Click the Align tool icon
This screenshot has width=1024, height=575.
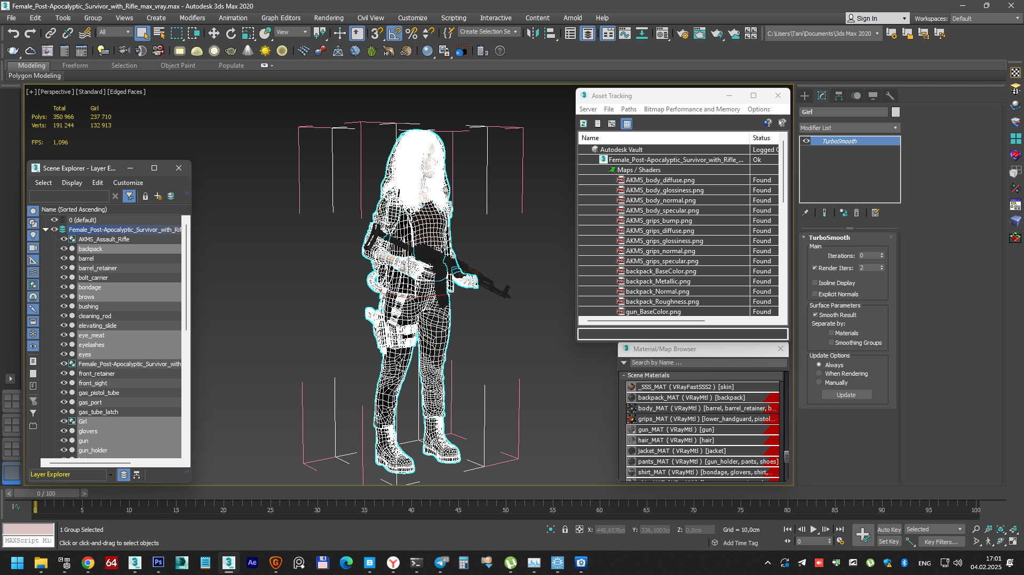tap(550, 34)
